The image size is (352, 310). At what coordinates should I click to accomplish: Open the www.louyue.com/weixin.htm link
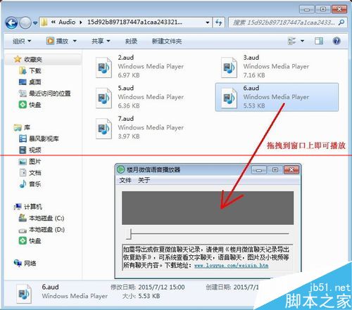[x=231, y=266]
